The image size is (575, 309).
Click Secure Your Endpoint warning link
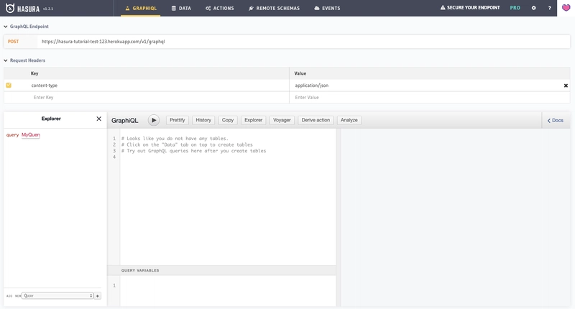tap(470, 8)
